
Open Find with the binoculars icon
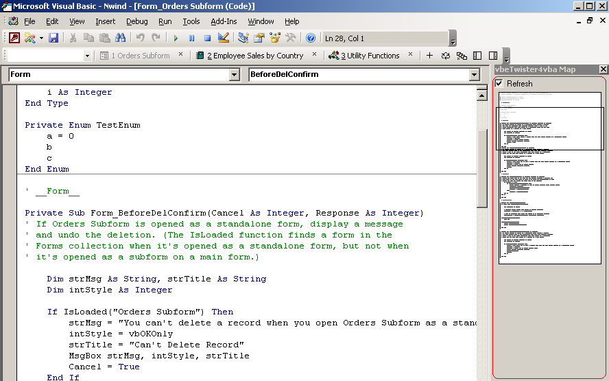[121, 38]
